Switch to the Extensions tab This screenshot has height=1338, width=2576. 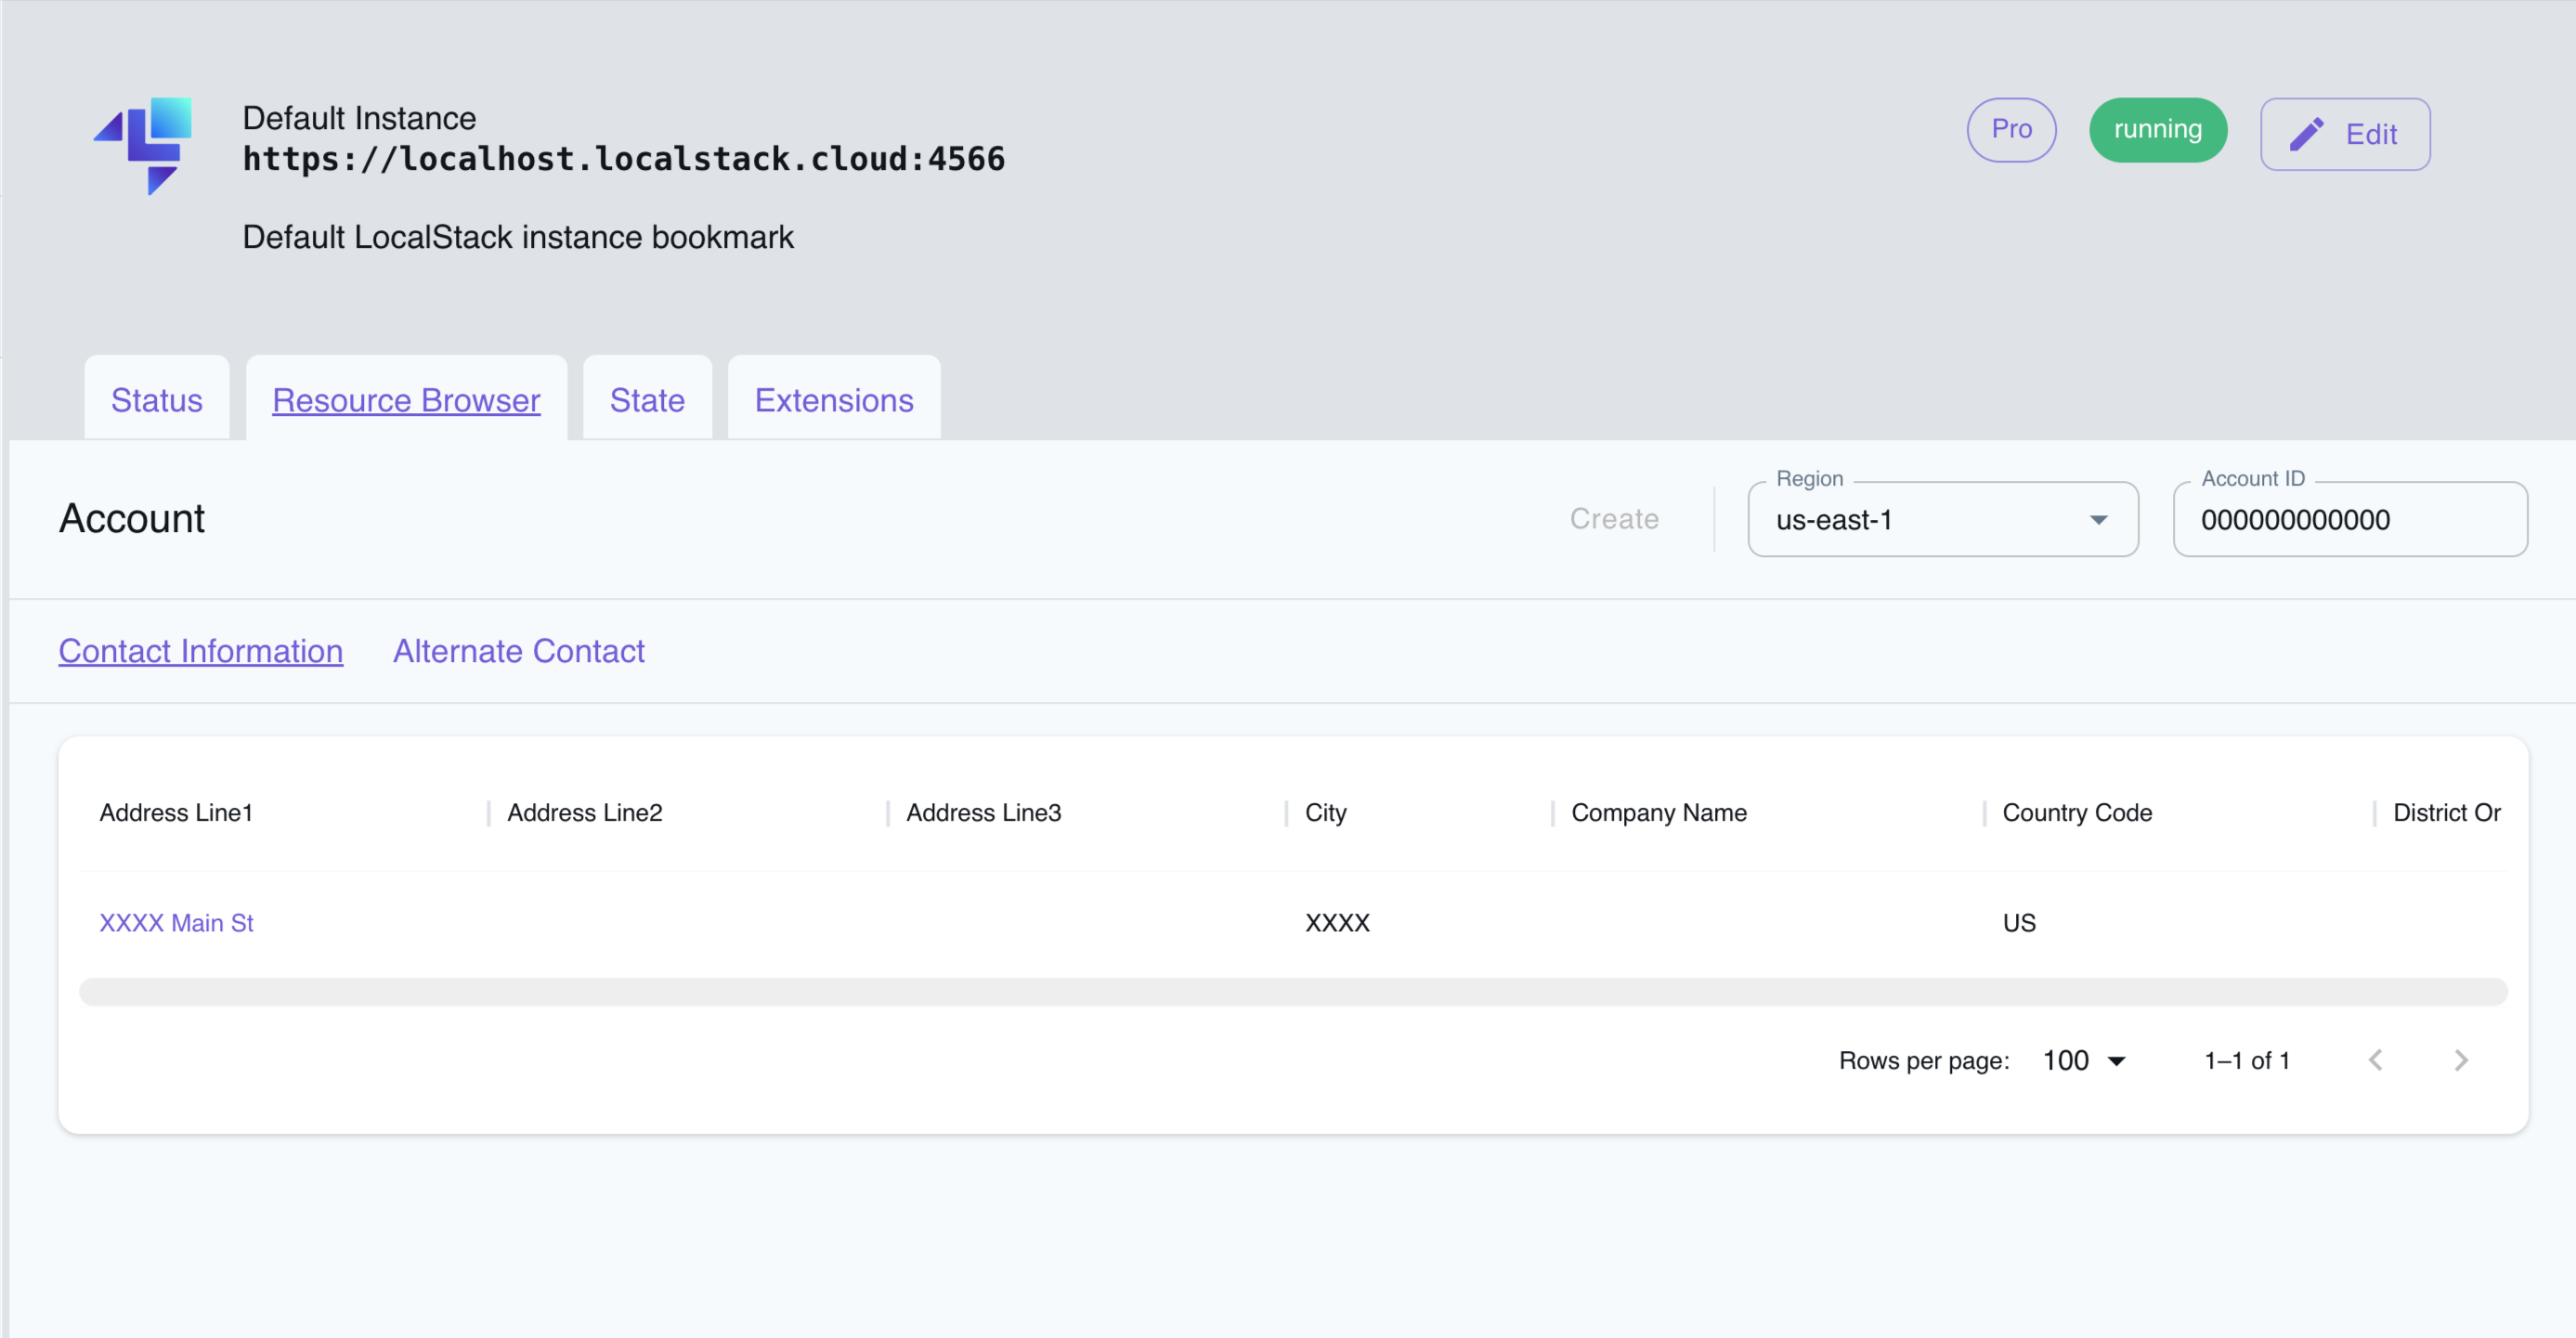coord(833,399)
